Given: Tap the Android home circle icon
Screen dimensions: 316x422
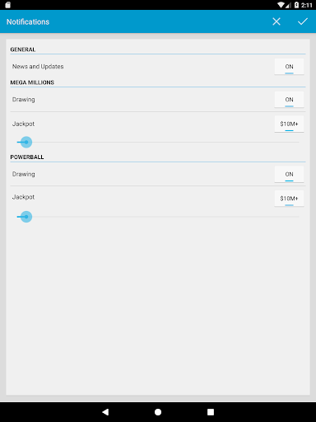Looking at the screenshot, I should pos(158,412).
